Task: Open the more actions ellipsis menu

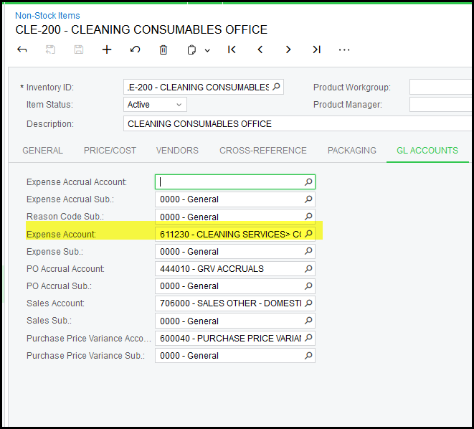Action: 344,49
